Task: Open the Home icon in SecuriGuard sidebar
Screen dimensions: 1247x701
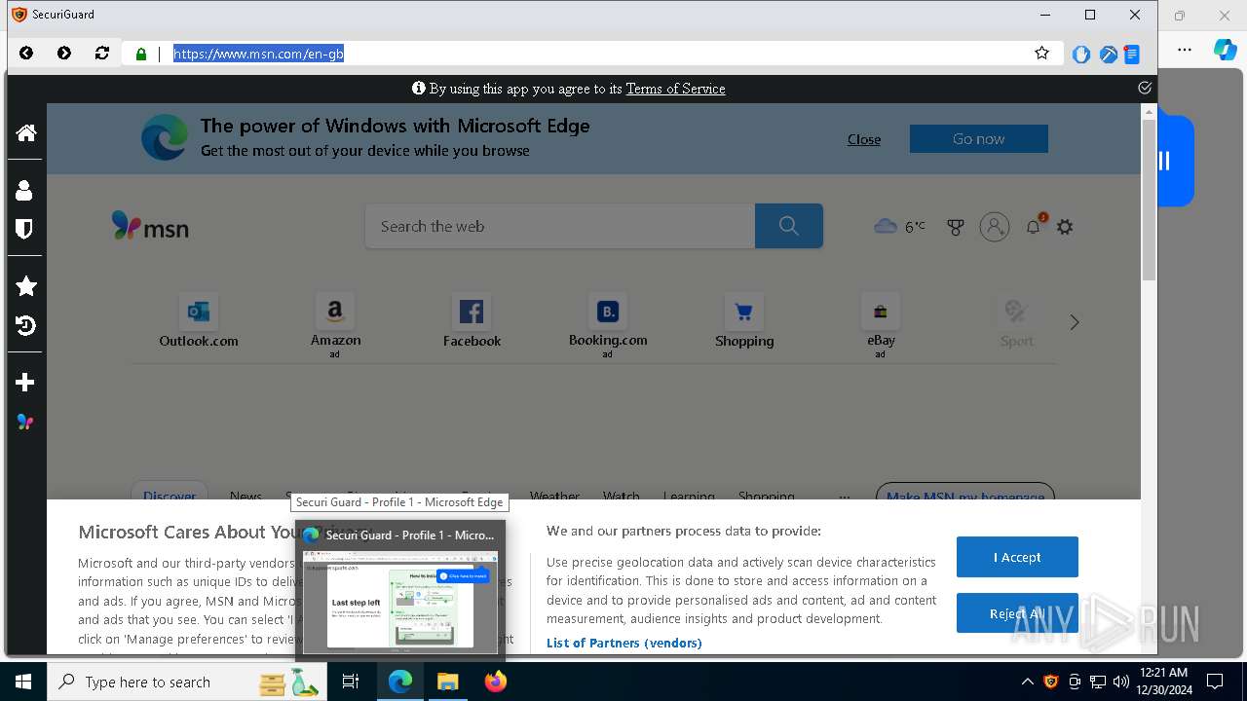Action: click(26, 132)
